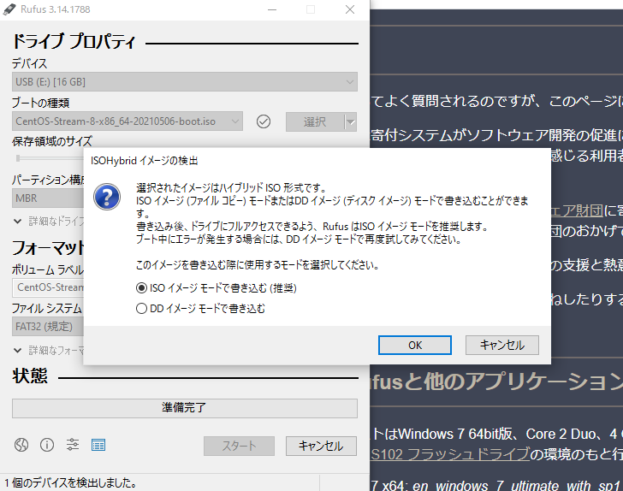Screen dimensions: 623x491
Task: Click the checkmark hash verify icon
Action: click(x=264, y=121)
